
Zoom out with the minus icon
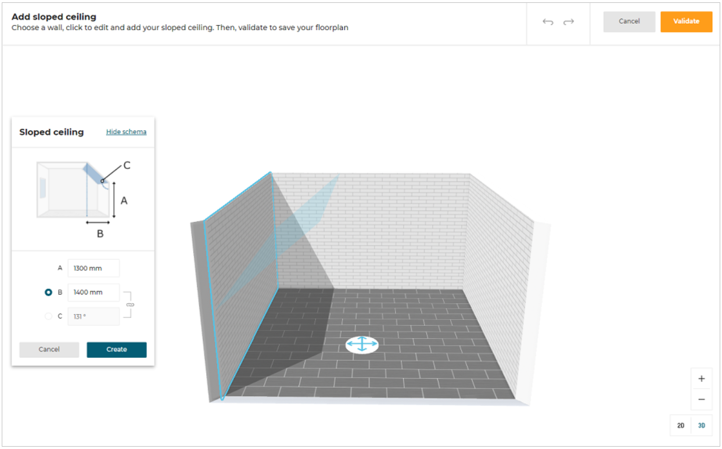[701, 400]
